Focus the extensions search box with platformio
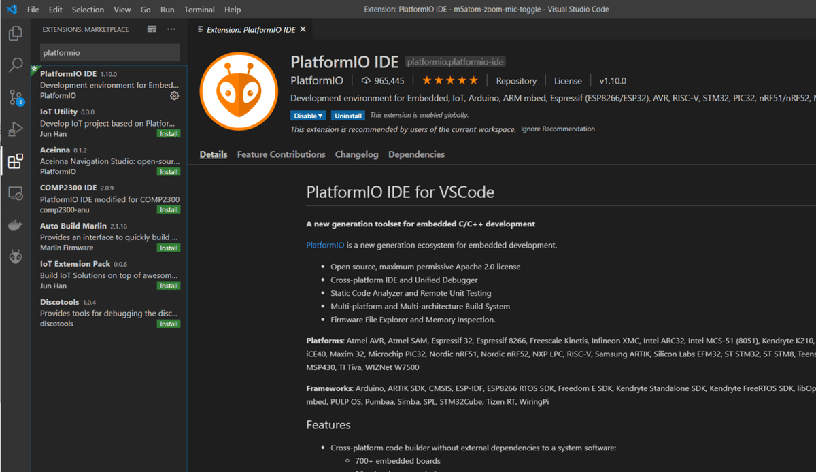The width and height of the screenshot is (816, 472). (109, 52)
